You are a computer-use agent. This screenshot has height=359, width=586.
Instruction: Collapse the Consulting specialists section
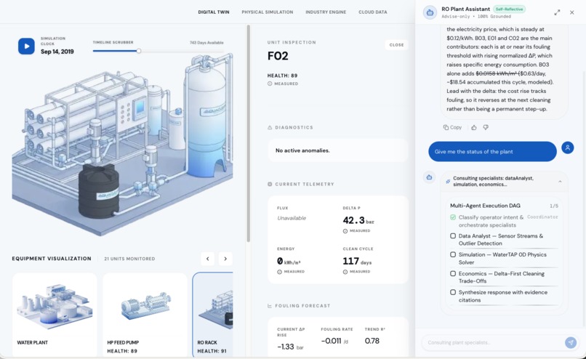click(560, 182)
